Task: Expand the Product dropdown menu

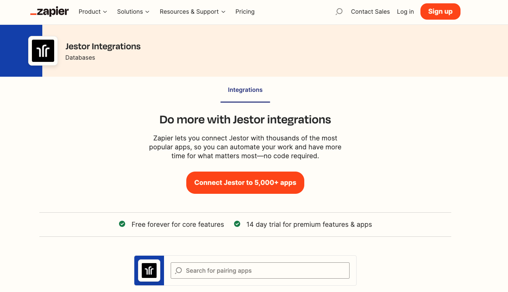Action: click(x=93, y=12)
